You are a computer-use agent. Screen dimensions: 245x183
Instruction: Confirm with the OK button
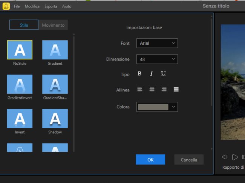click(x=150, y=160)
